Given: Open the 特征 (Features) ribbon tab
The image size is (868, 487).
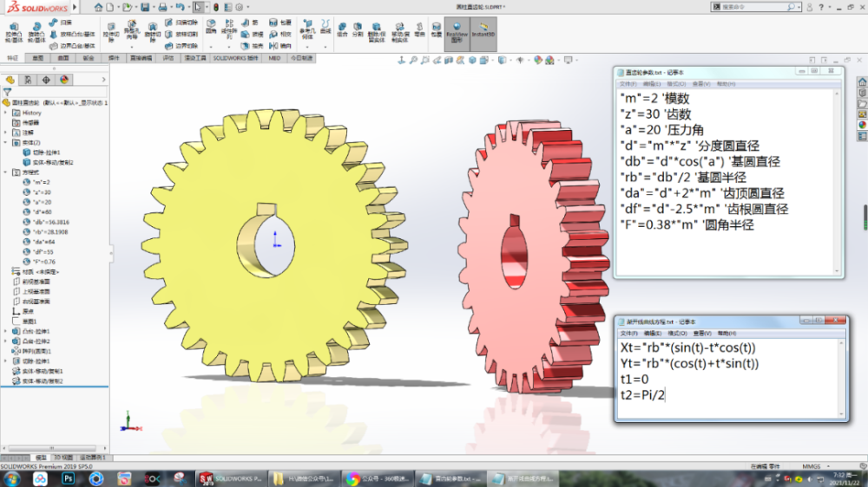Looking at the screenshot, I should tap(12, 58).
